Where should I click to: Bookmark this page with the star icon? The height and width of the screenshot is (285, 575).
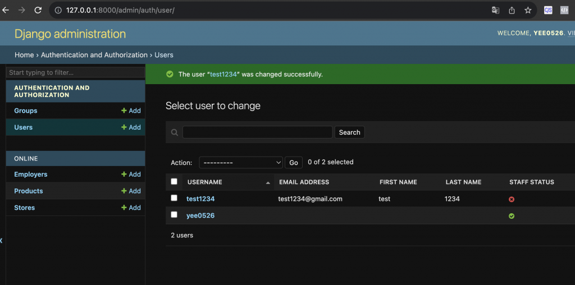(x=528, y=10)
